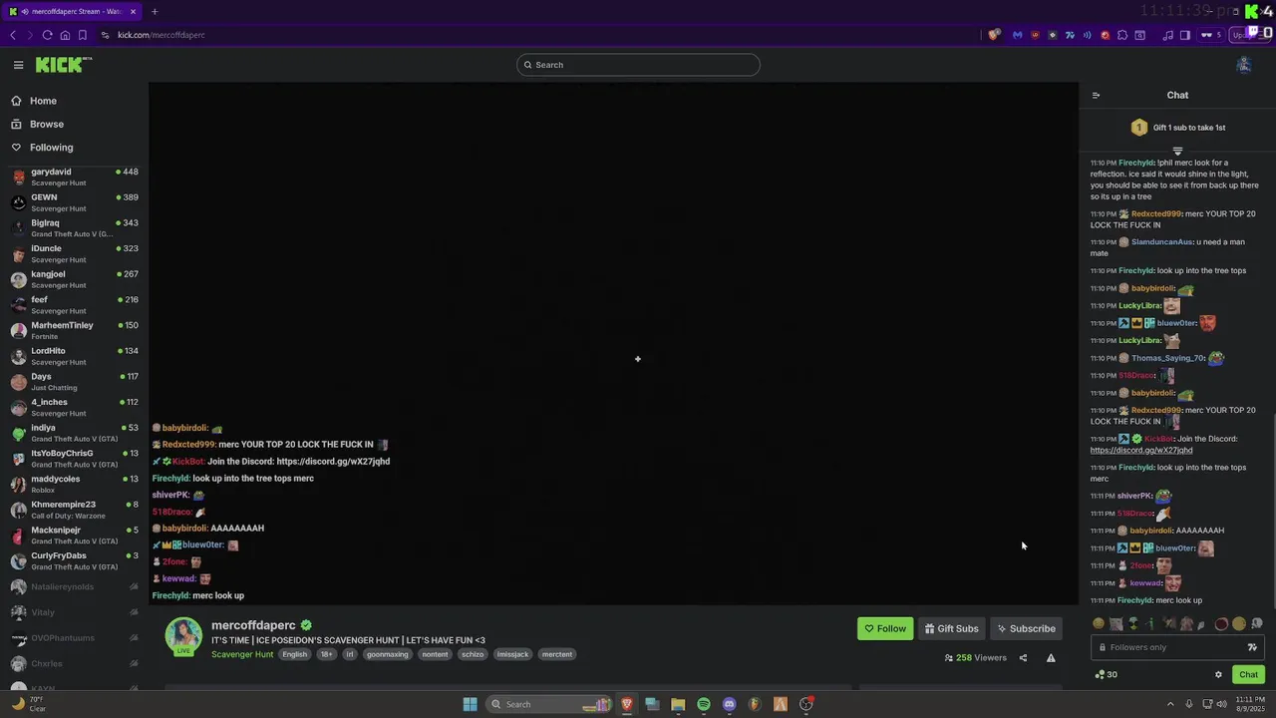Screen dimensions: 1276x718
Task: Click the English tag
Action: [x=294, y=654]
